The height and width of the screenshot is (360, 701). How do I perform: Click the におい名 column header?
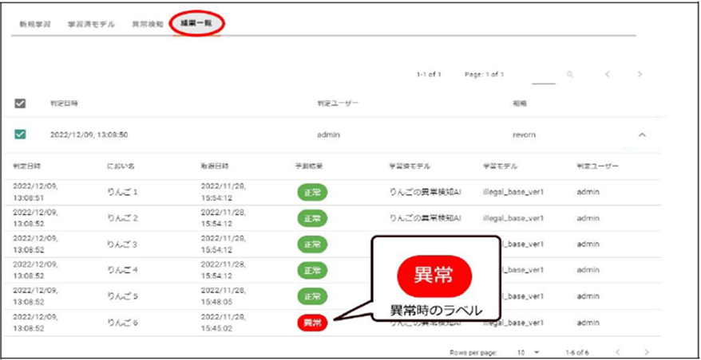point(121,166)
